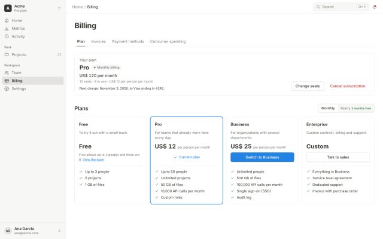Click the Change seats button

[x=308, y=86]
